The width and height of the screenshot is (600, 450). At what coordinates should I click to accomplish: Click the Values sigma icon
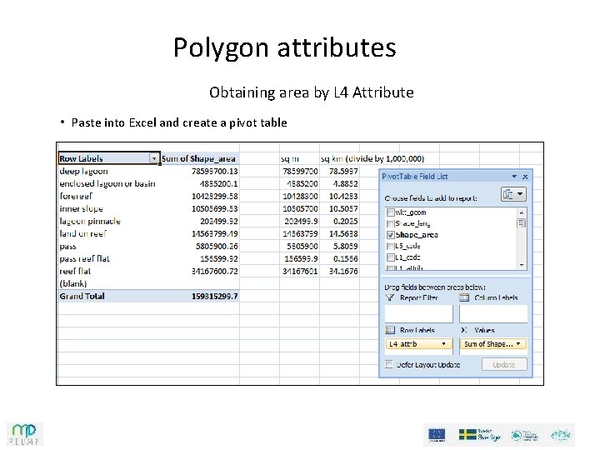[x=464, y=330]
